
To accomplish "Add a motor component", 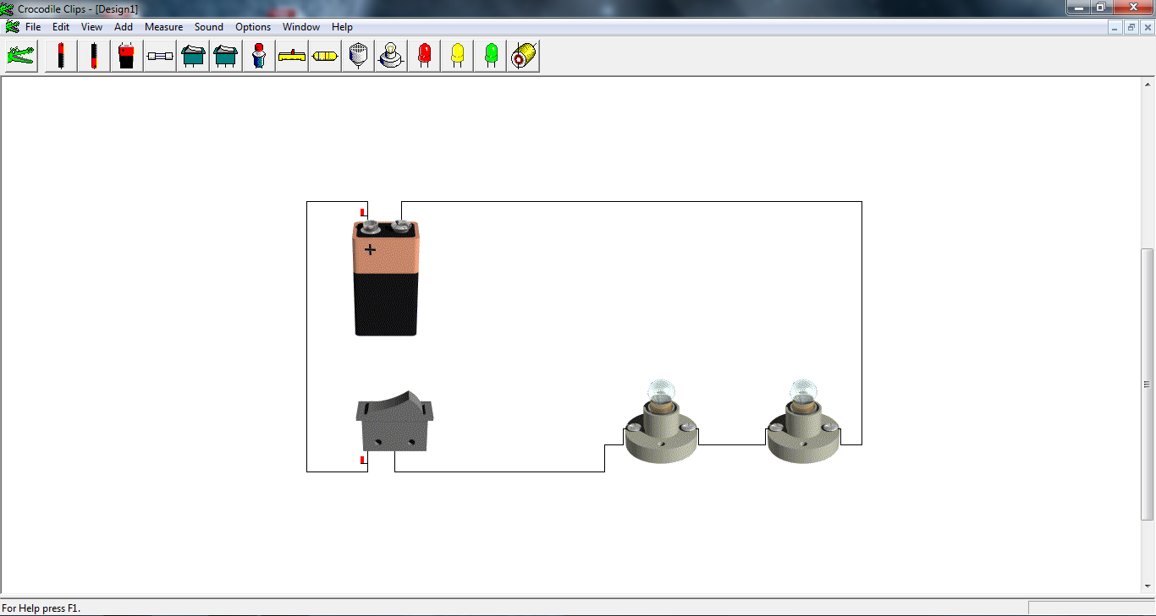I will pos(523,55).
